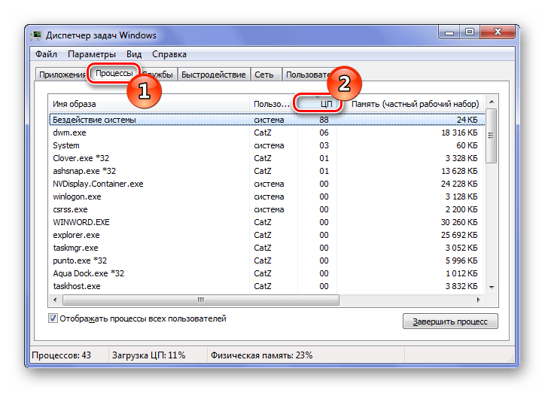Open the Вид menu
Viewport: 545px width, 393px height.
point(134,54)
